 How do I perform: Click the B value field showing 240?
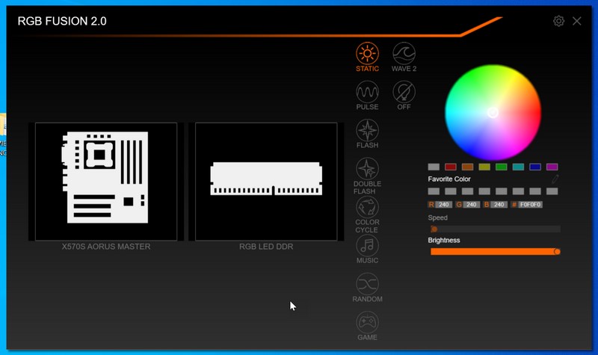(499, 205)
